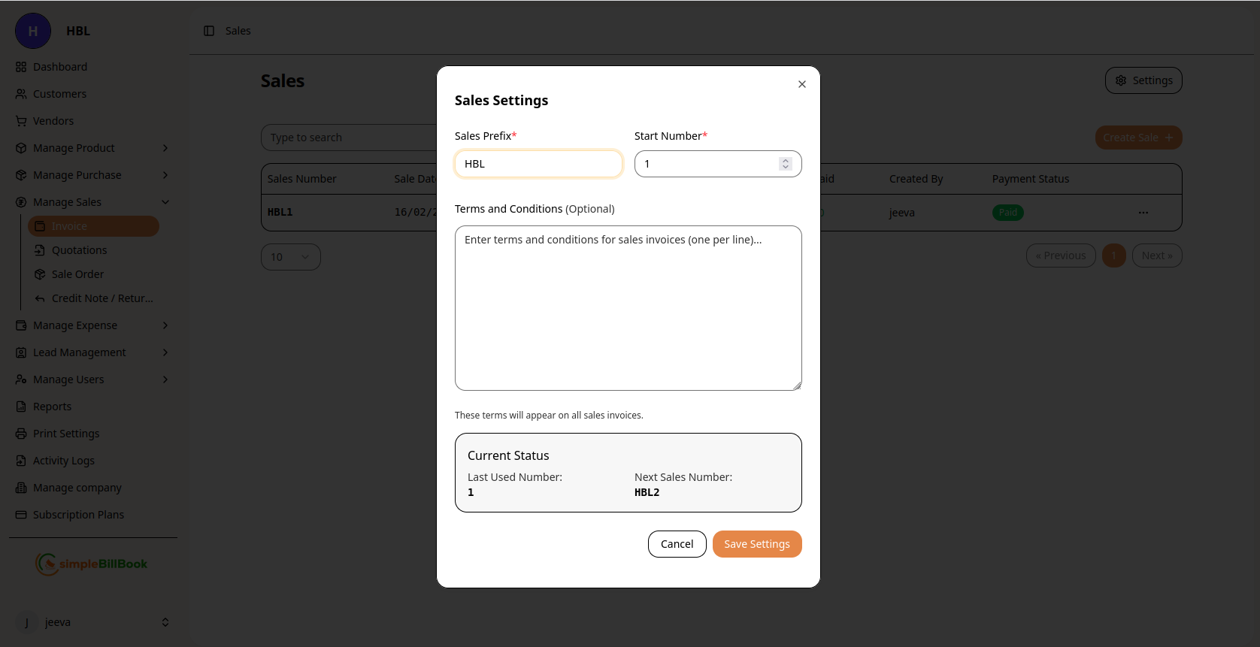The width and height of the screenshot is (1260, 647).
Task: Cancel the Sales Settings dialog
Action: (677, 544)
